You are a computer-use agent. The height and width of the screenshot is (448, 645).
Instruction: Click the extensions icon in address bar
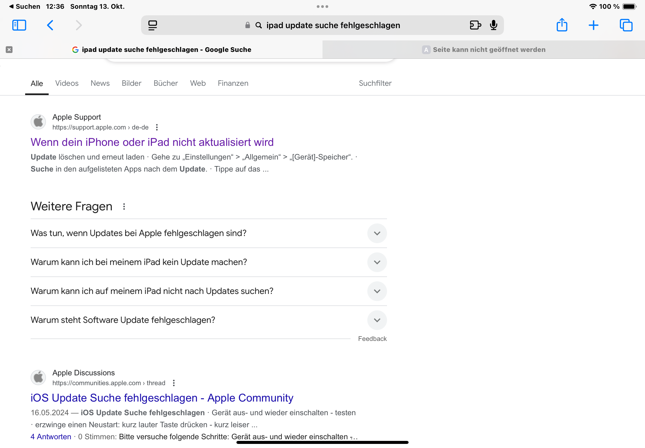475,25
